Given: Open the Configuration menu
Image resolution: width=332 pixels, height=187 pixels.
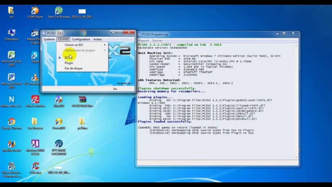Looking at the screenshot, I should [81, 39].
